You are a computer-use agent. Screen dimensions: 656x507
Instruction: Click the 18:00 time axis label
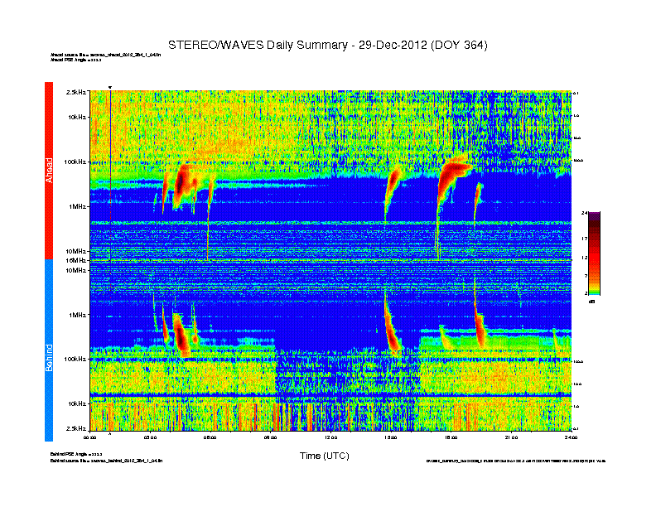click(451, 437)
